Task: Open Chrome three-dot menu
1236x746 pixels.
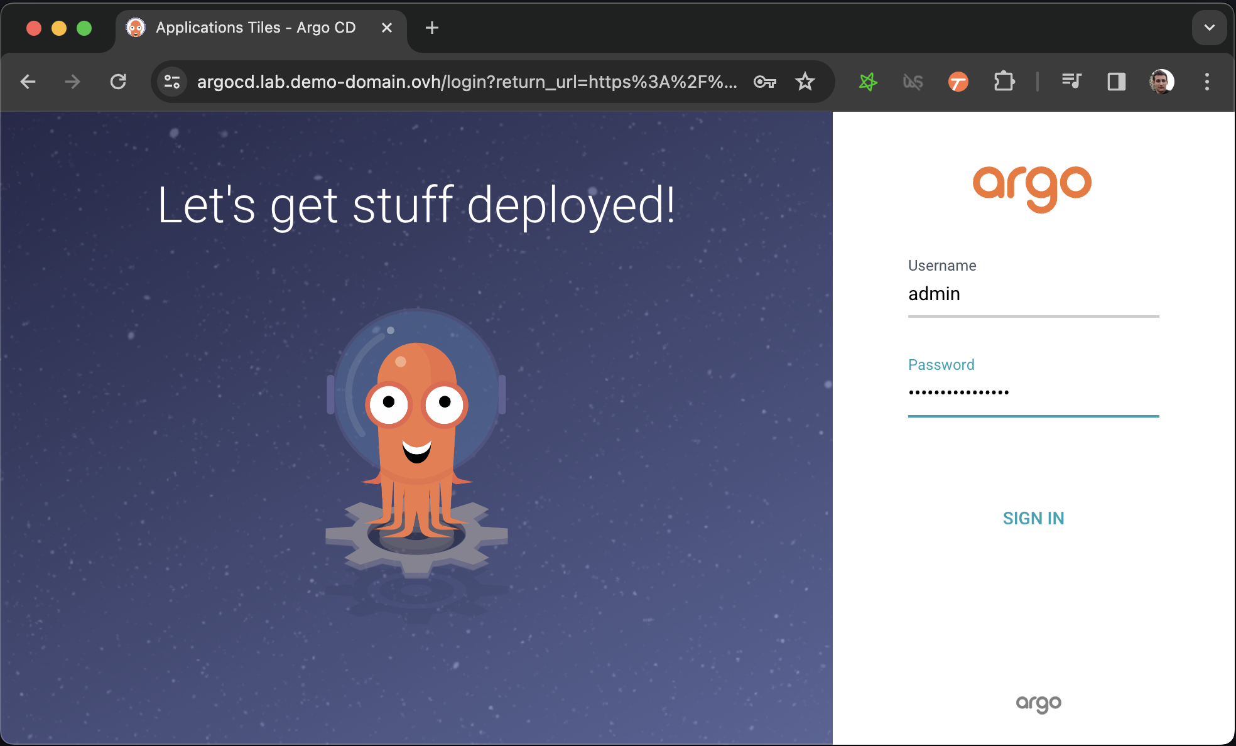Action: 1206,82
